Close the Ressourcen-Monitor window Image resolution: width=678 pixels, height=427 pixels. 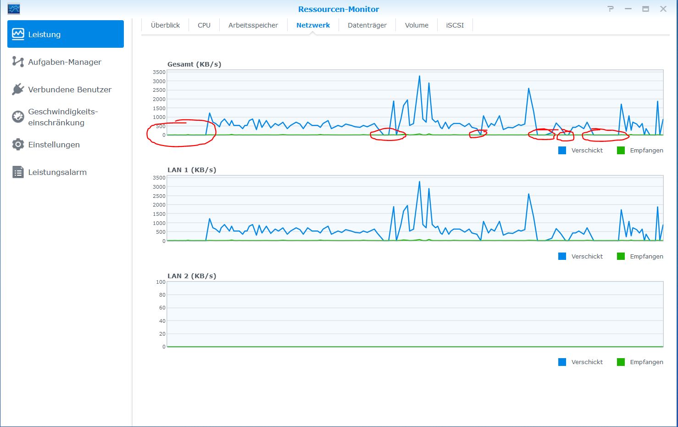coord(663,9)
